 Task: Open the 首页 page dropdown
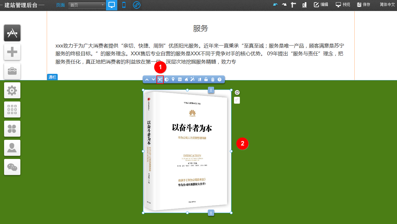click(87, 5)
